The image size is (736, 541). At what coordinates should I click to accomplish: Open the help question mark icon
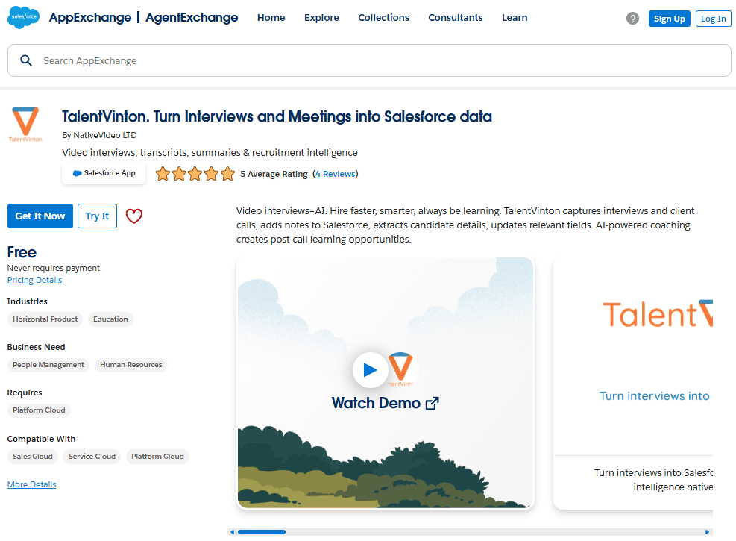click(632, 19)
